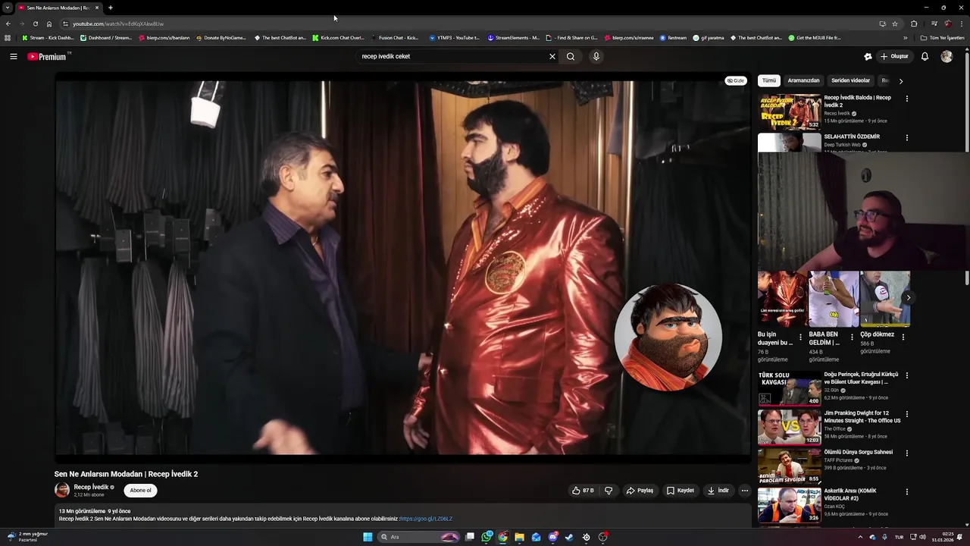This screenshot has height=546, width=970.
Task: Open the Çöp dökmez short thumbnail
Action: (885, 299)
